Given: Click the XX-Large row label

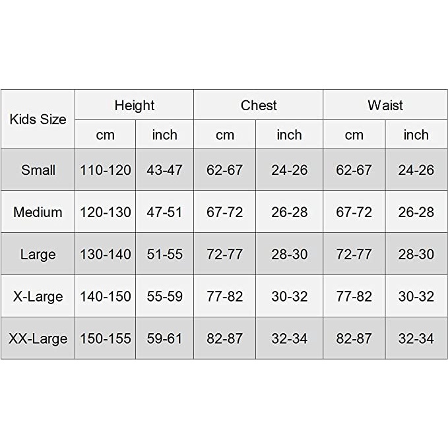Looking at the screenshot, I should coord(38,339).
